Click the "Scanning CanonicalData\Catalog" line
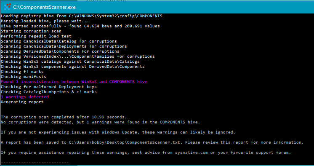 [x=59, y=41]
